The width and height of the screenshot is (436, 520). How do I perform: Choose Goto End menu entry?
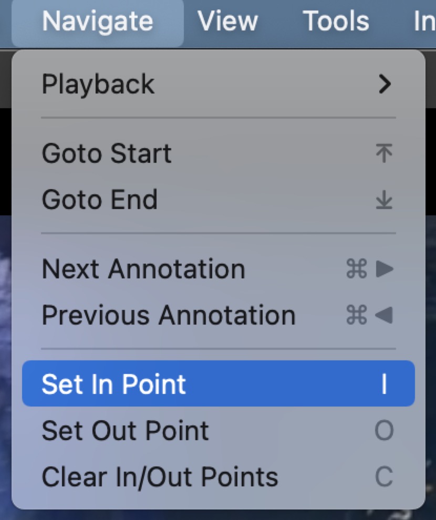tap(219, 200)
